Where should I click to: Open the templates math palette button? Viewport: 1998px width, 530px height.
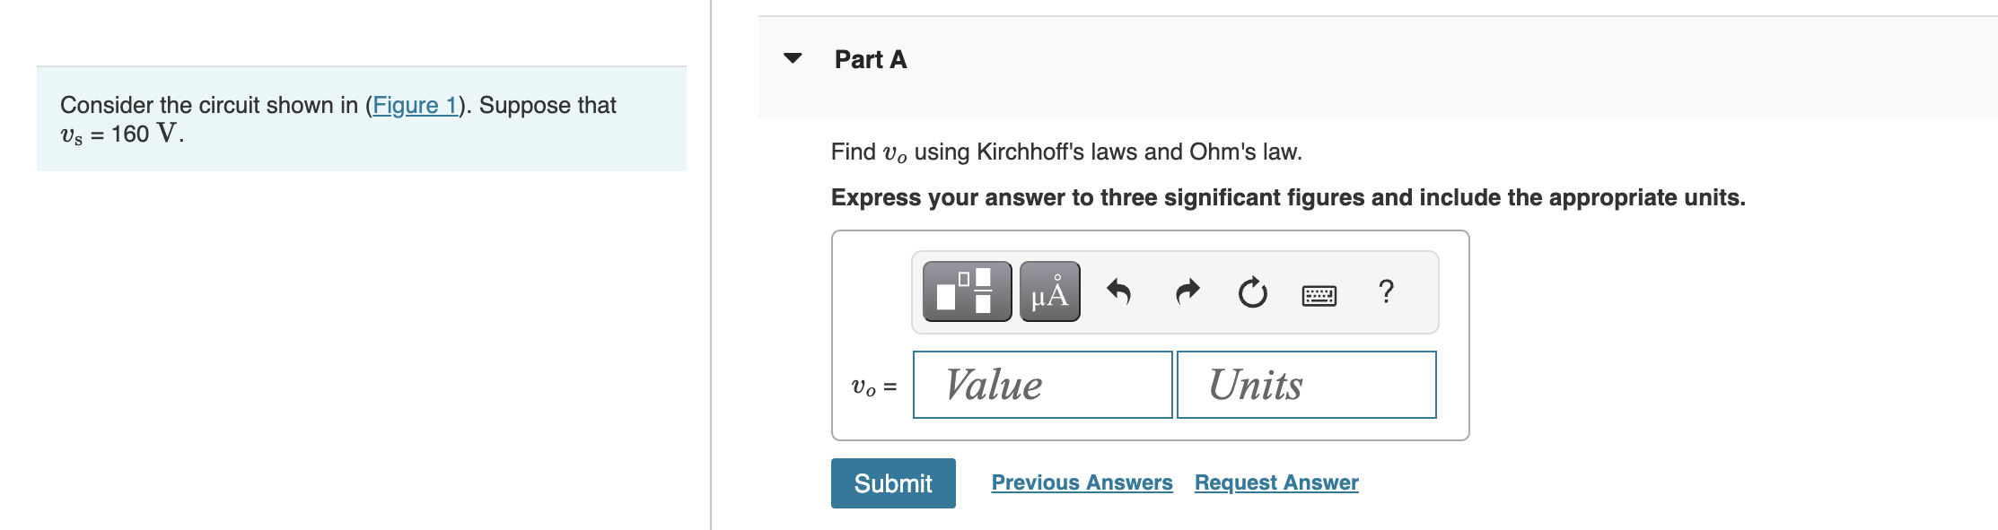click(x=967, y=291)
